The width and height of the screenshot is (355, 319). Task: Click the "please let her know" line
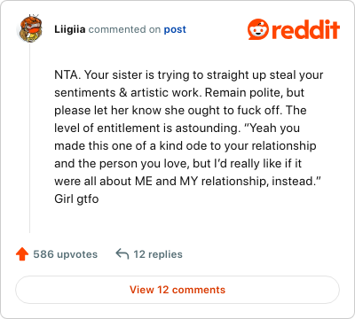pyautogui.click(x=180, y=111)
